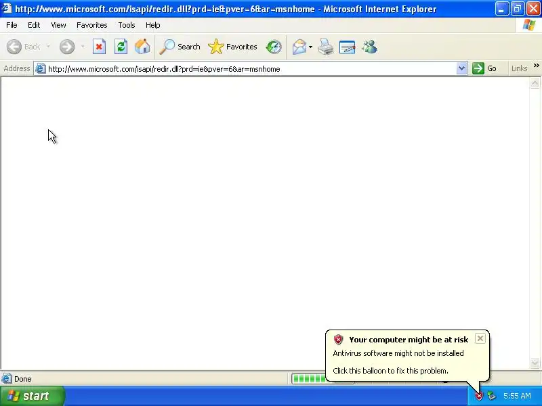Viewport: 542px width, 406px height.
Task: Click the Links toolbar label
Action: pos(519,68)
